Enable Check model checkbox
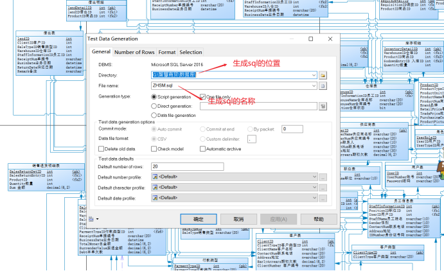The width and height of the screenshot is (444, 271). click(x=154, y=149)
